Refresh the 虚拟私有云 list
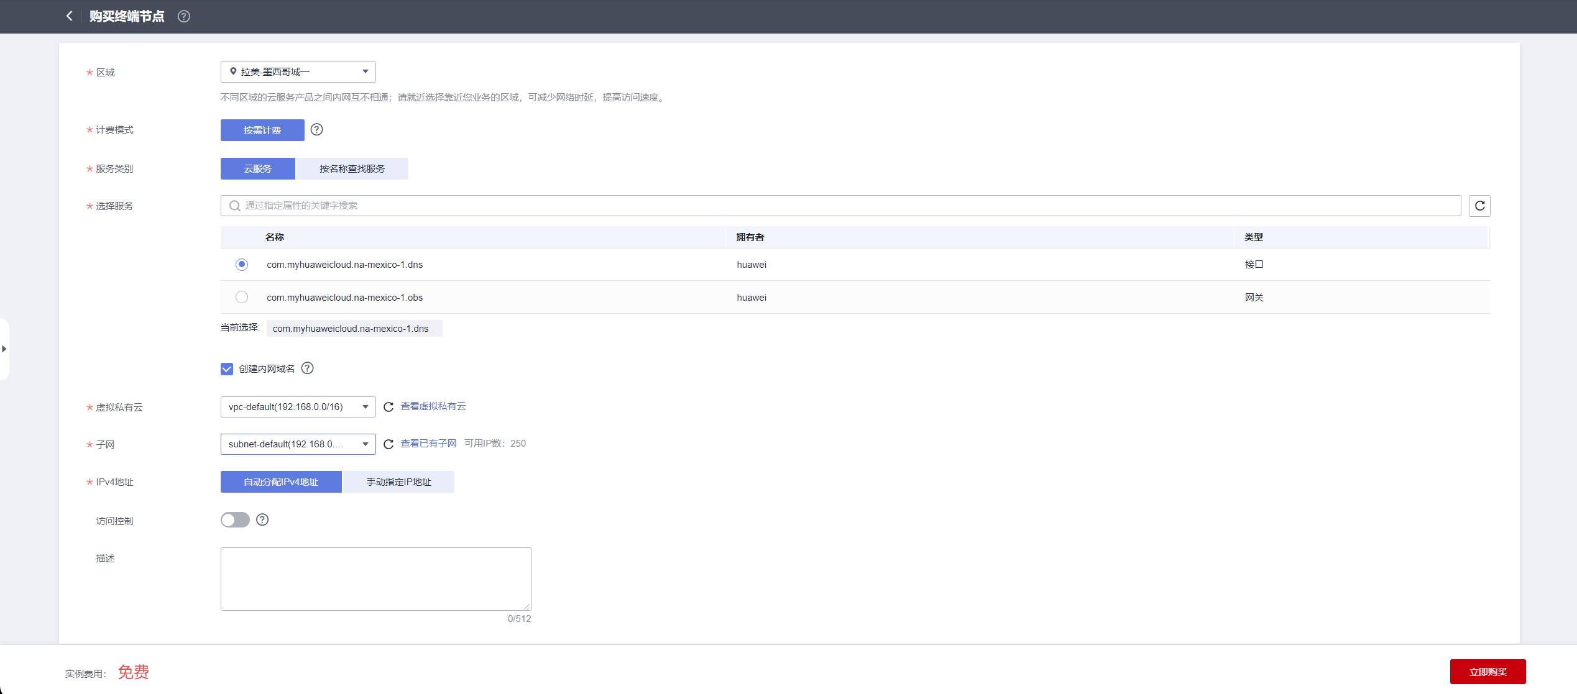Viewport: 1577px width, 694px height. click(389, 407)
